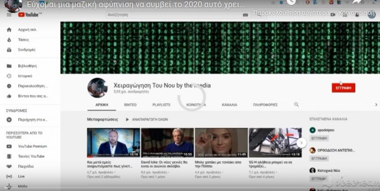
Task: Click ΑΝΑΠΑΡΑΓΩΓΗ ΟΛΩΝ play all
Action: (x=147, y=120)
